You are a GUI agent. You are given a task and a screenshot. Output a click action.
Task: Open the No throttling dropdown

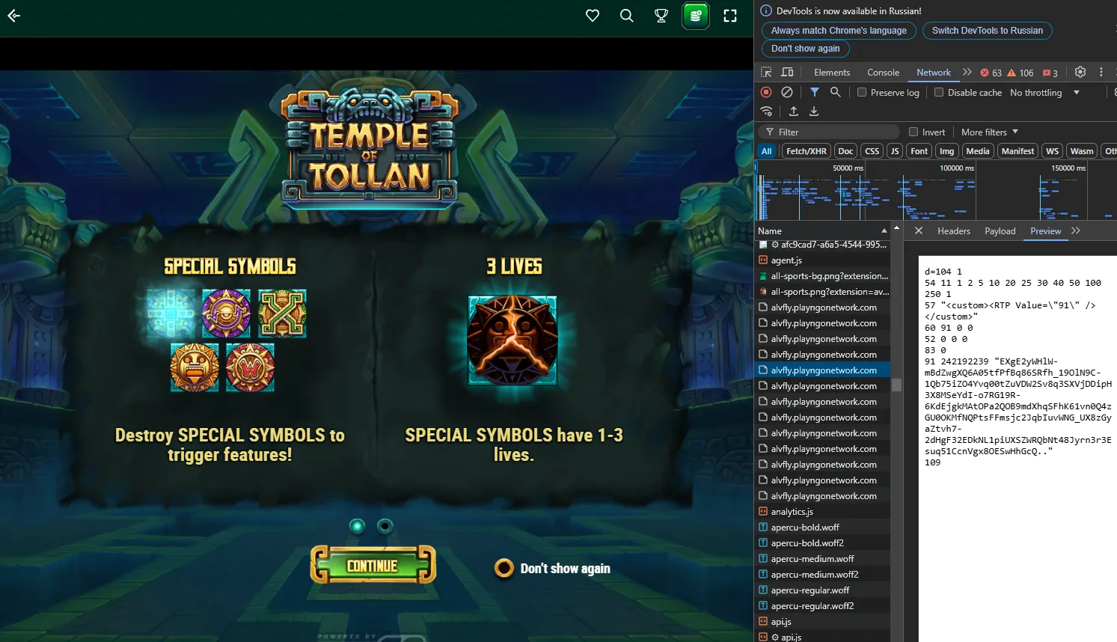coord(1044,93)
